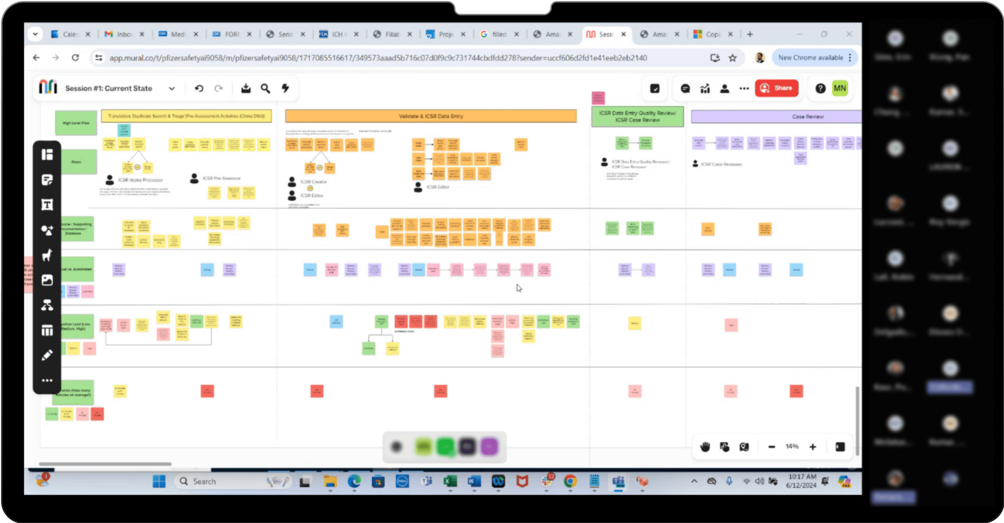The width and height of the screenshot is (1004, 523).
Task: Show more tools in Mural left toolbar
Action: (x=47, y=381)
